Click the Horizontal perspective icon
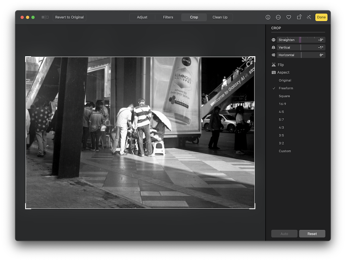 pyautogui.click(x=273, y=55)
